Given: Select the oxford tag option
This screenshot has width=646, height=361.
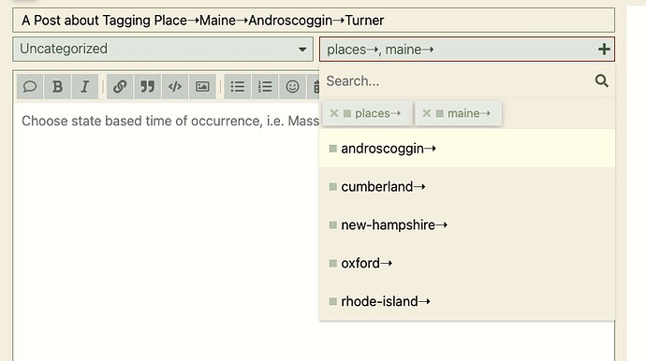Looking at the screenshot, I should (467, 263).
